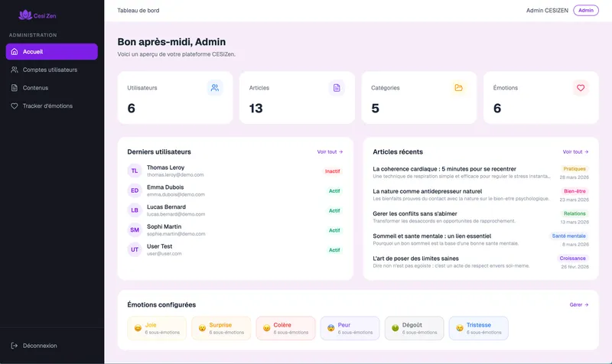
Task: Click the Admin badge button at top right
Action: [x=586, y=11]
